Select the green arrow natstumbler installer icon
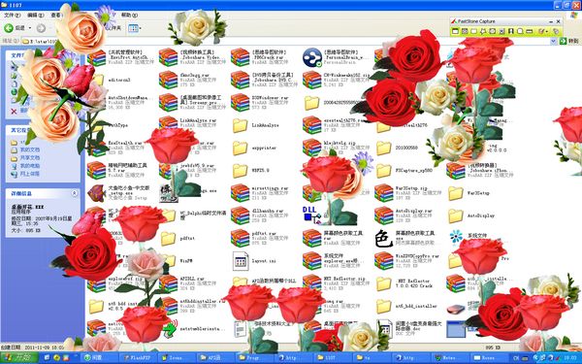Image resolution: width=582 pixels, height=364 pixels. pos(170,328)
